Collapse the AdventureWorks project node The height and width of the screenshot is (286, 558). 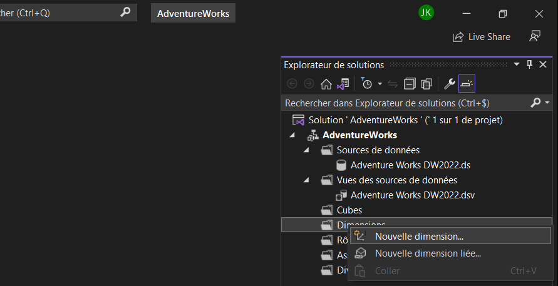coord(292,135)
